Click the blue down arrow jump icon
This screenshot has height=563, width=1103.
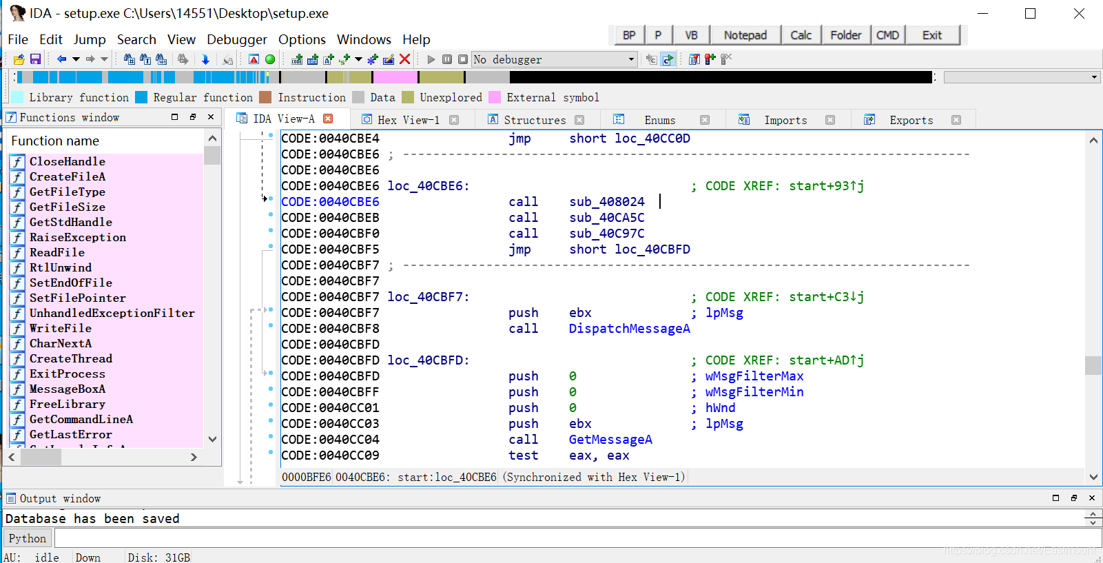[205, 59]
